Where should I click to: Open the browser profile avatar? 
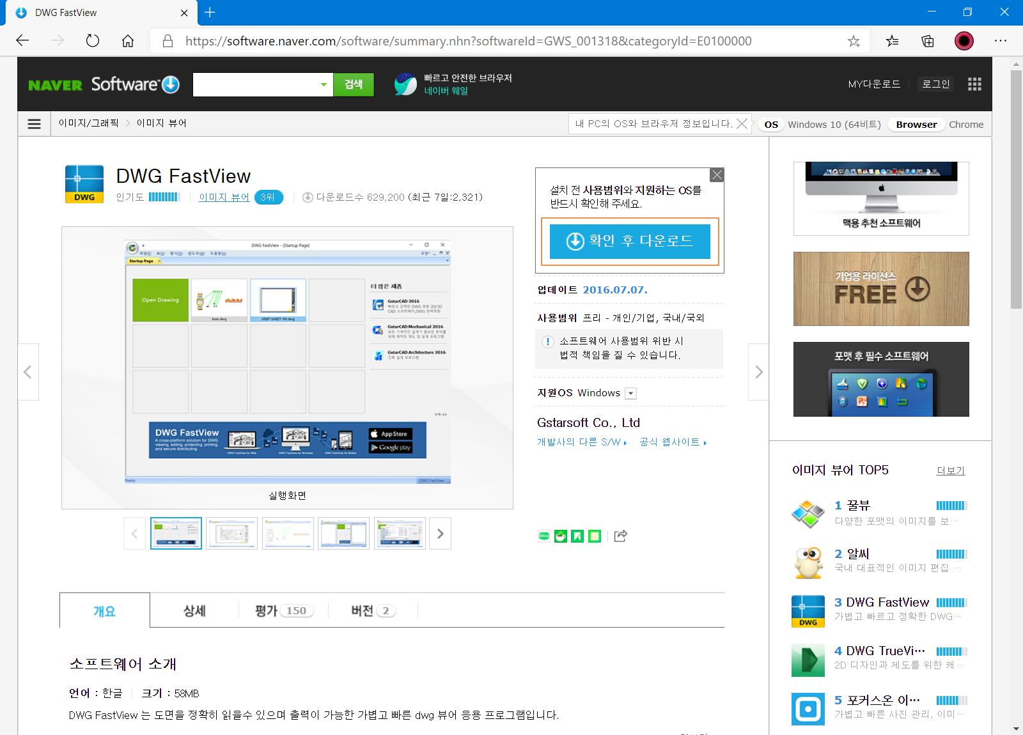click(x=964, y=41)
